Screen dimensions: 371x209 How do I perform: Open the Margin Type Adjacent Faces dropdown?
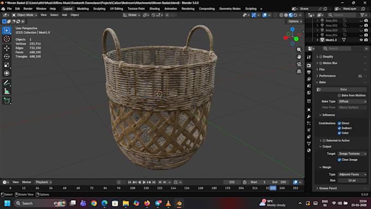click(352, 175)
